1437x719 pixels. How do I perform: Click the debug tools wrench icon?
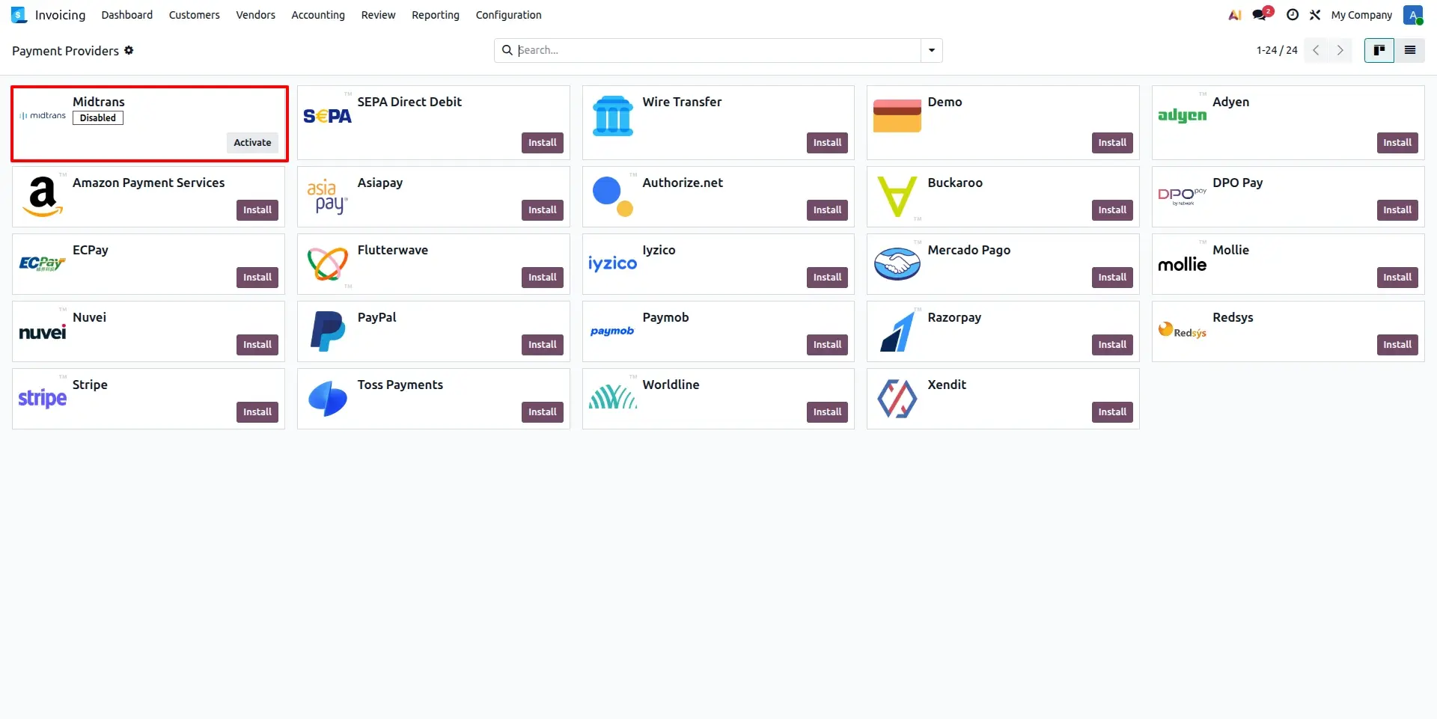pyautogui.click(x=1315, y=15)
